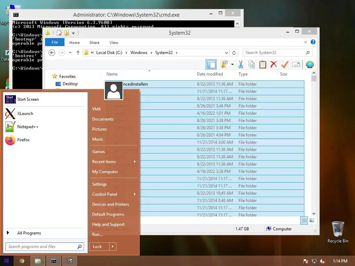The image size is (355, 266).
Task: Open Customize Quick Access Toolbar dropdown
Action: point(73,33)
